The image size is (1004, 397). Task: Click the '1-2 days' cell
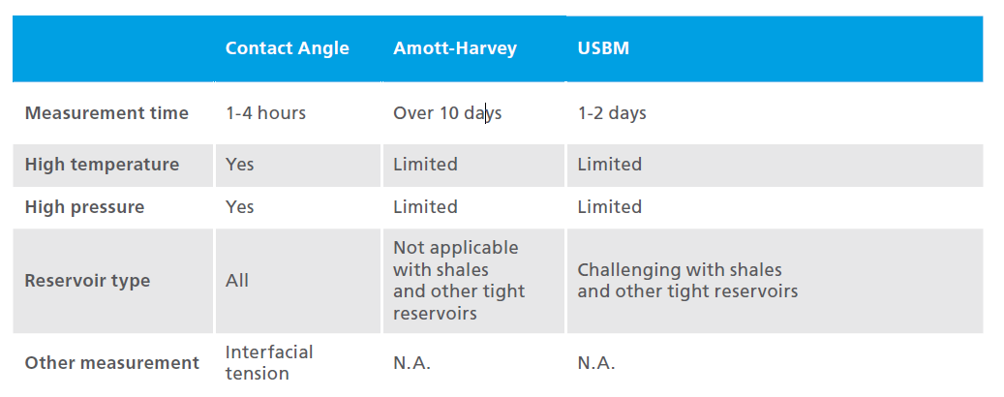point(612,113)
